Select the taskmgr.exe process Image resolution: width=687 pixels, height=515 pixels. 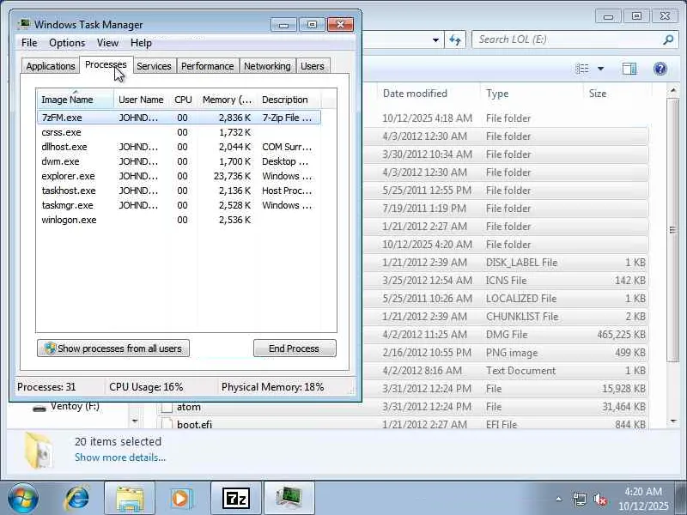(x=179, y=205)
